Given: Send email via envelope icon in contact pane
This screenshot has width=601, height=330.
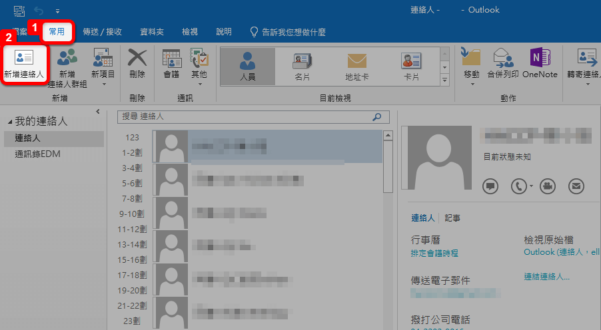Looking at the screenshot, I should (x=576, y=186).
